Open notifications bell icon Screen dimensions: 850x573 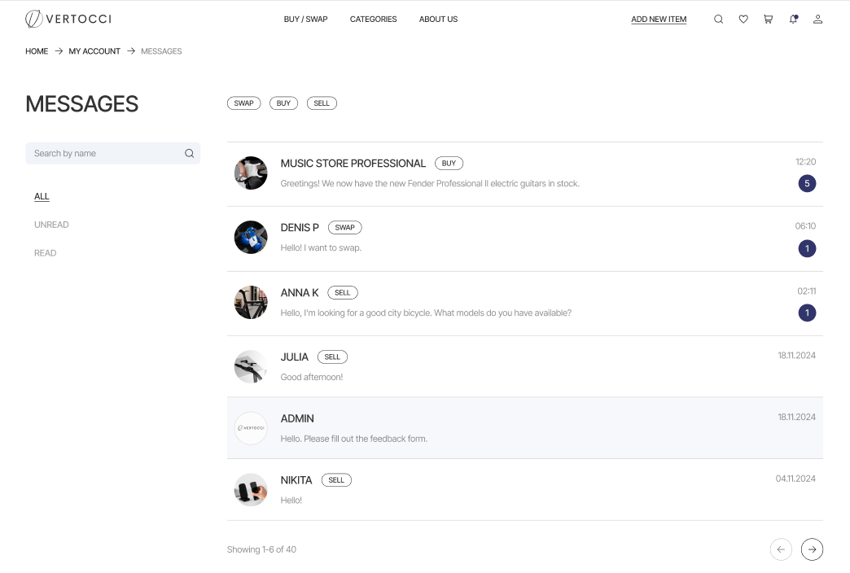coord(793,20)
